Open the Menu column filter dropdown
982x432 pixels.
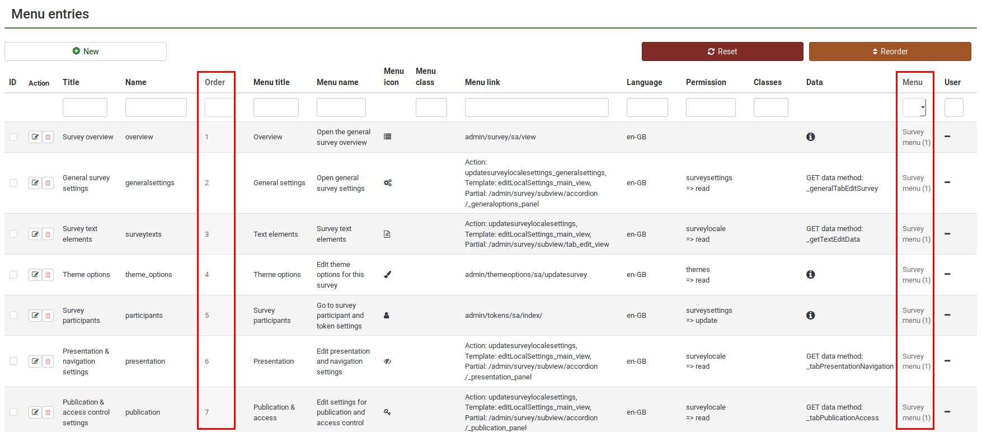[x=914, y=107]
